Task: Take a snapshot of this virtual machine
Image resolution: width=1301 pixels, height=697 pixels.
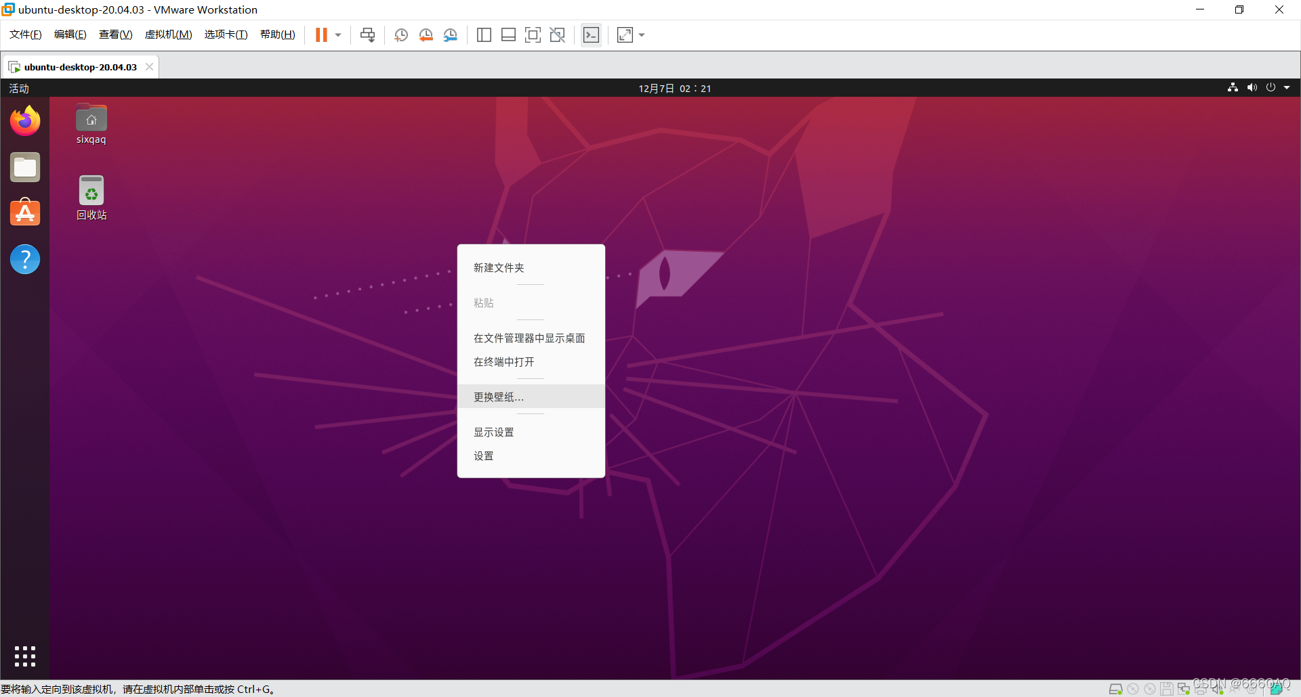Action: (401, 35)
